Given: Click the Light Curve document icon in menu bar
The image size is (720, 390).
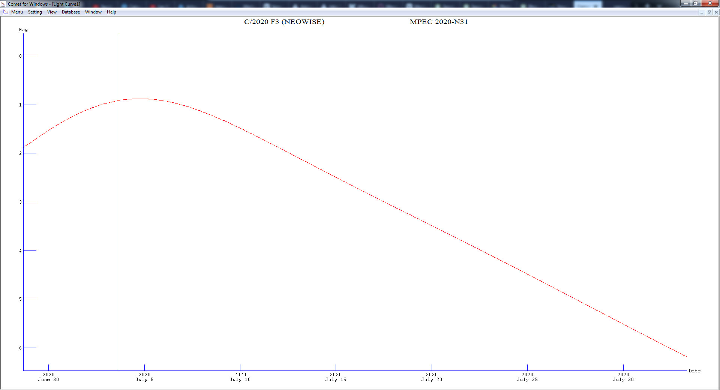Looking at the screenshot, I should pos(5,12).
